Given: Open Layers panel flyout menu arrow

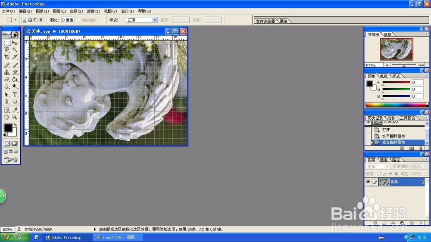Looking at the screenshot, I should tap(427, 159).
